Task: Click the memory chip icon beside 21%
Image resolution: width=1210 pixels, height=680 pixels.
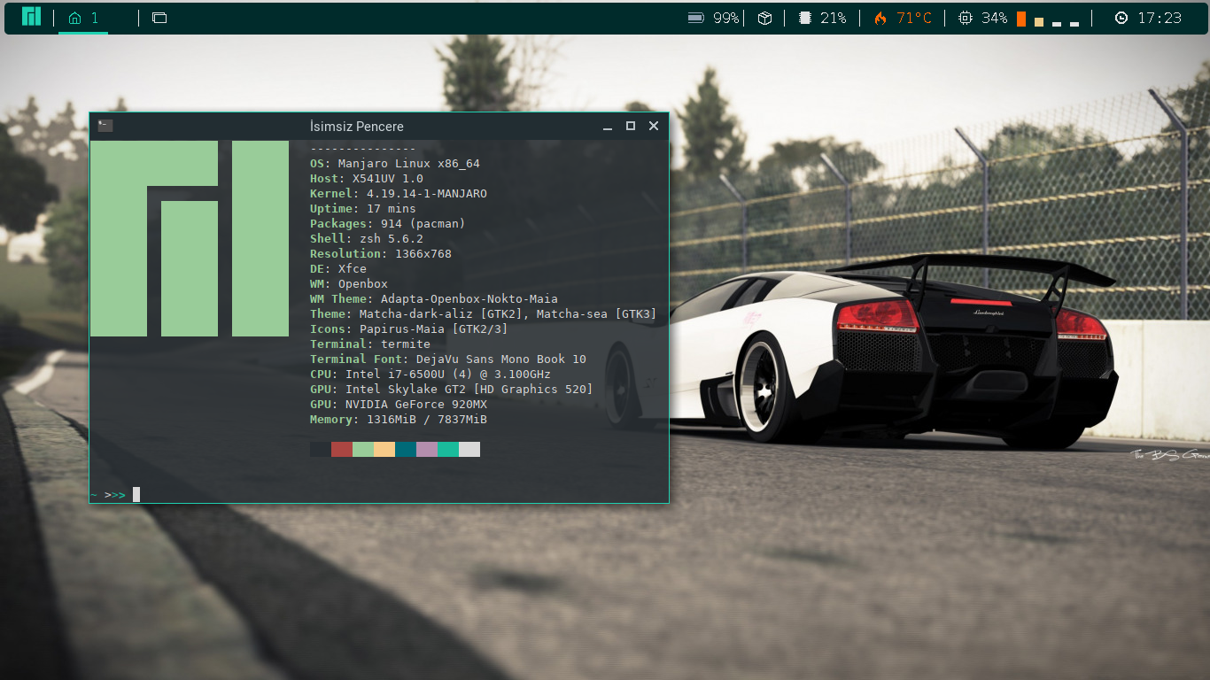Action: click(805, 18)
